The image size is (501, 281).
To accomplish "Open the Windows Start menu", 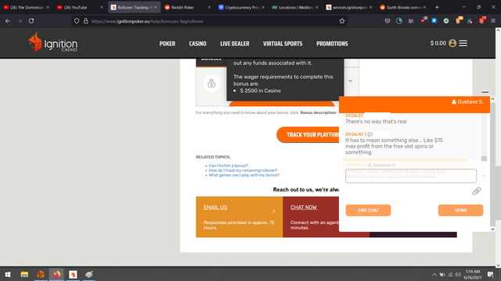I will click(8, 274).
